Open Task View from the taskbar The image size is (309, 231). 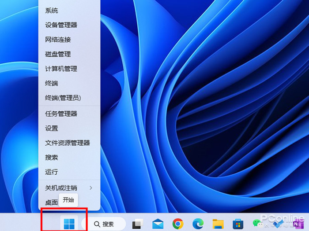click(138, 224)
